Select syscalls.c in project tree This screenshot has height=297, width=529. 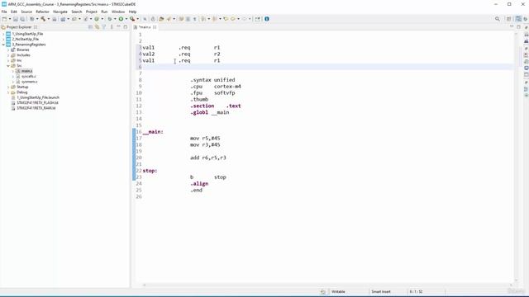28,77
